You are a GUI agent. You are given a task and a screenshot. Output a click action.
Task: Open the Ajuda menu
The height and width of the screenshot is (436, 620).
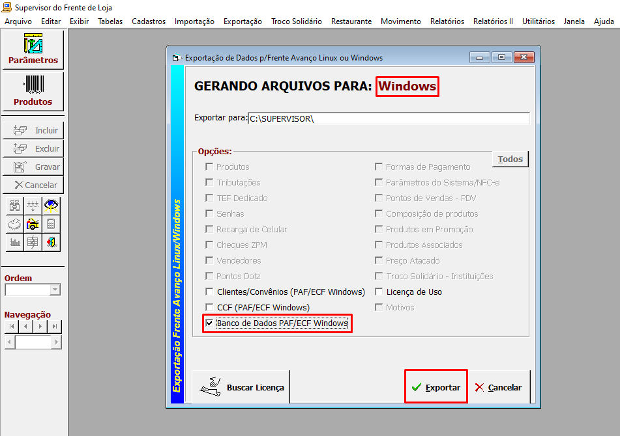pyautogui.click(x=604, y=21)
